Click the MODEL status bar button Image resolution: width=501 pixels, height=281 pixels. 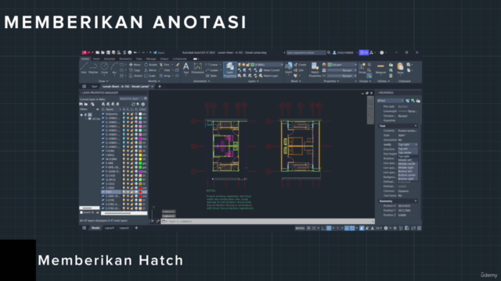click(300, 228)
